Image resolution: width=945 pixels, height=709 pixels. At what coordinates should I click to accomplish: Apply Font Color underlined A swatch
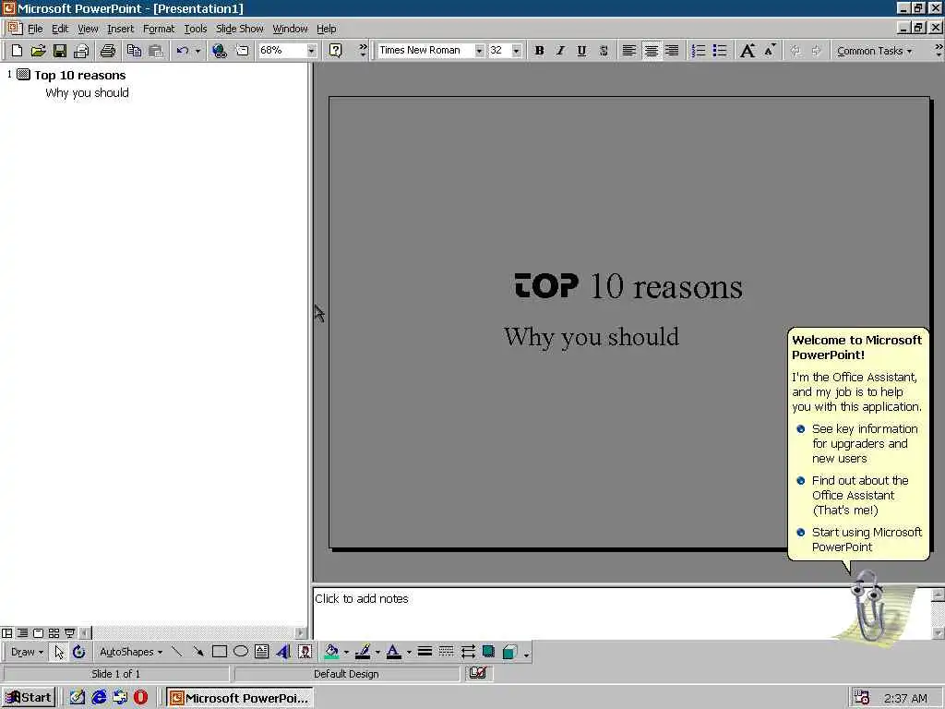[x=393, y=652]
